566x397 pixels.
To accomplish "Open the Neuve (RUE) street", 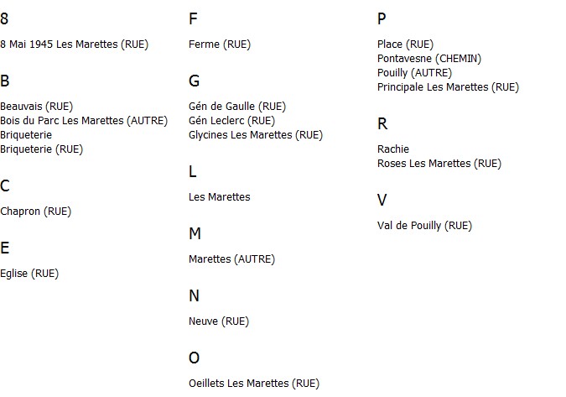I will [x=219, y=321].
